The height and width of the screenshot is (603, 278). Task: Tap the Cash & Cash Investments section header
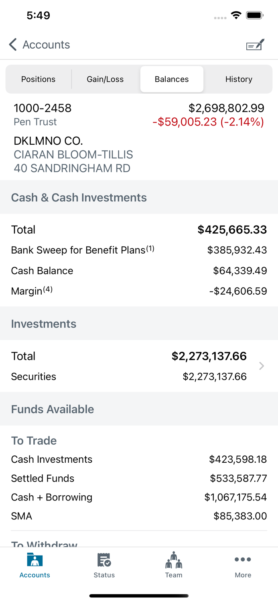pos(79,197)
